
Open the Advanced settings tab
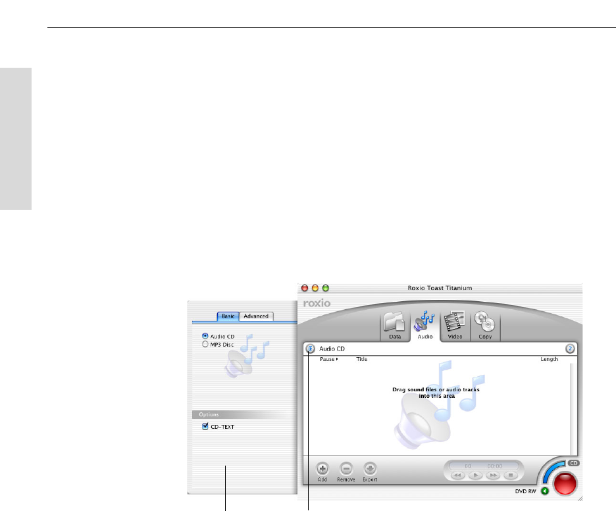pos(256,316)
